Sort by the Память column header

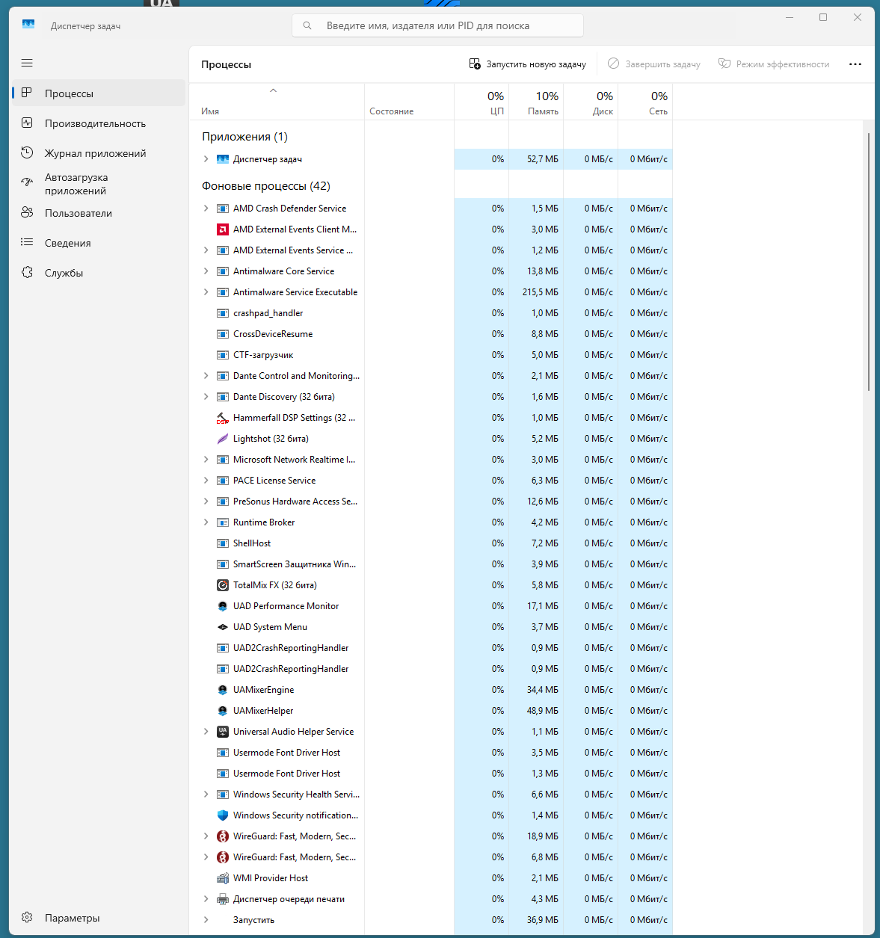point(536,102)
